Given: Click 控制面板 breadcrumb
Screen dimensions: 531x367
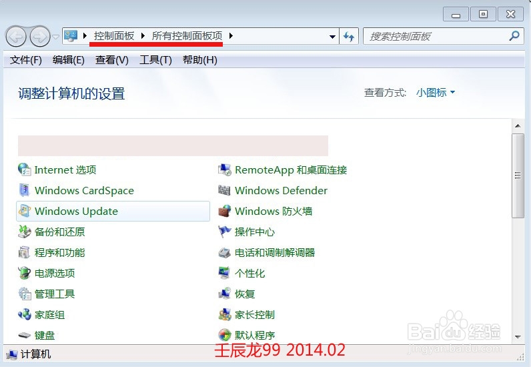Looking at the screenshot, I should tap(114, 35).
